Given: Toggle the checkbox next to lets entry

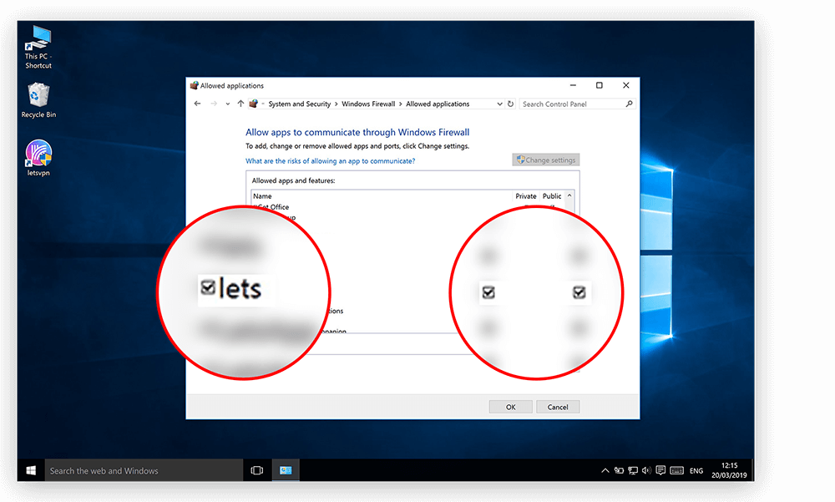Looking at the screenshot, I should (x=208, y=288).
